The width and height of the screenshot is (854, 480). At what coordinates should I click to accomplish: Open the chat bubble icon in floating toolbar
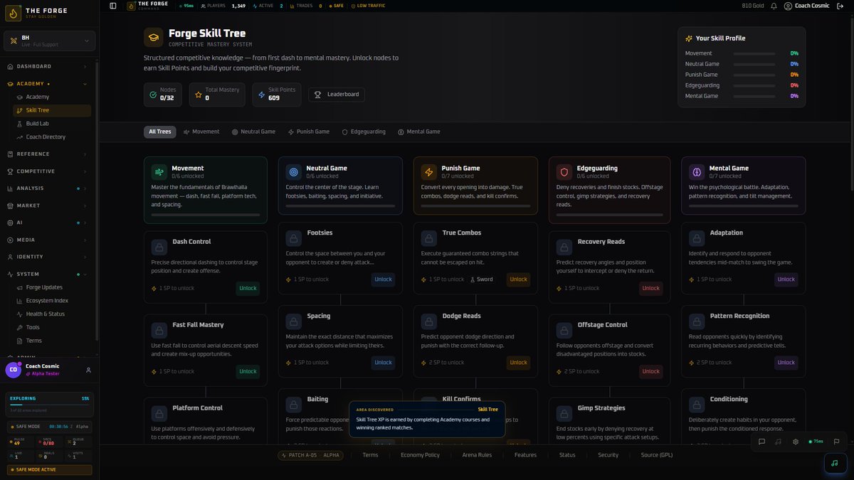coord(761,442)
